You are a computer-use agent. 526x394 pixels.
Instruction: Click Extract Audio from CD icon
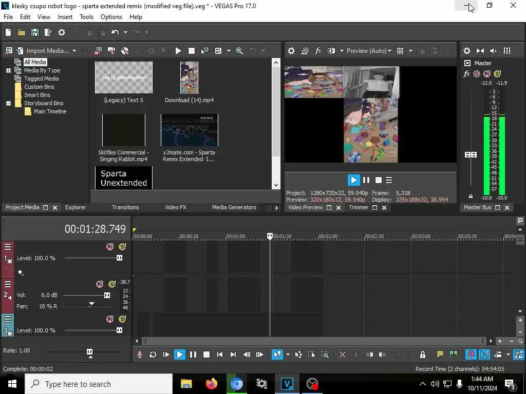[125, 51]
